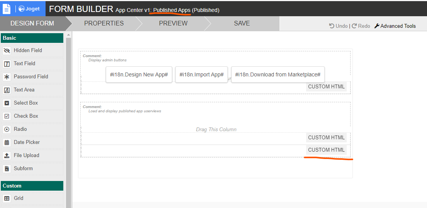Select the File Upload icon
Screen dimensions: 427x208
point(7,156)
